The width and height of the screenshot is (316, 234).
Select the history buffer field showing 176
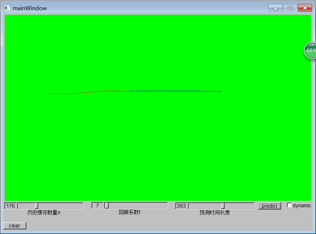coord(10,206)
